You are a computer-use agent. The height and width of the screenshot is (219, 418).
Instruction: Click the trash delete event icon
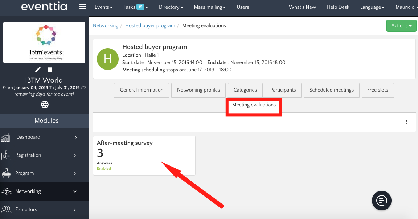pos(50,70)
